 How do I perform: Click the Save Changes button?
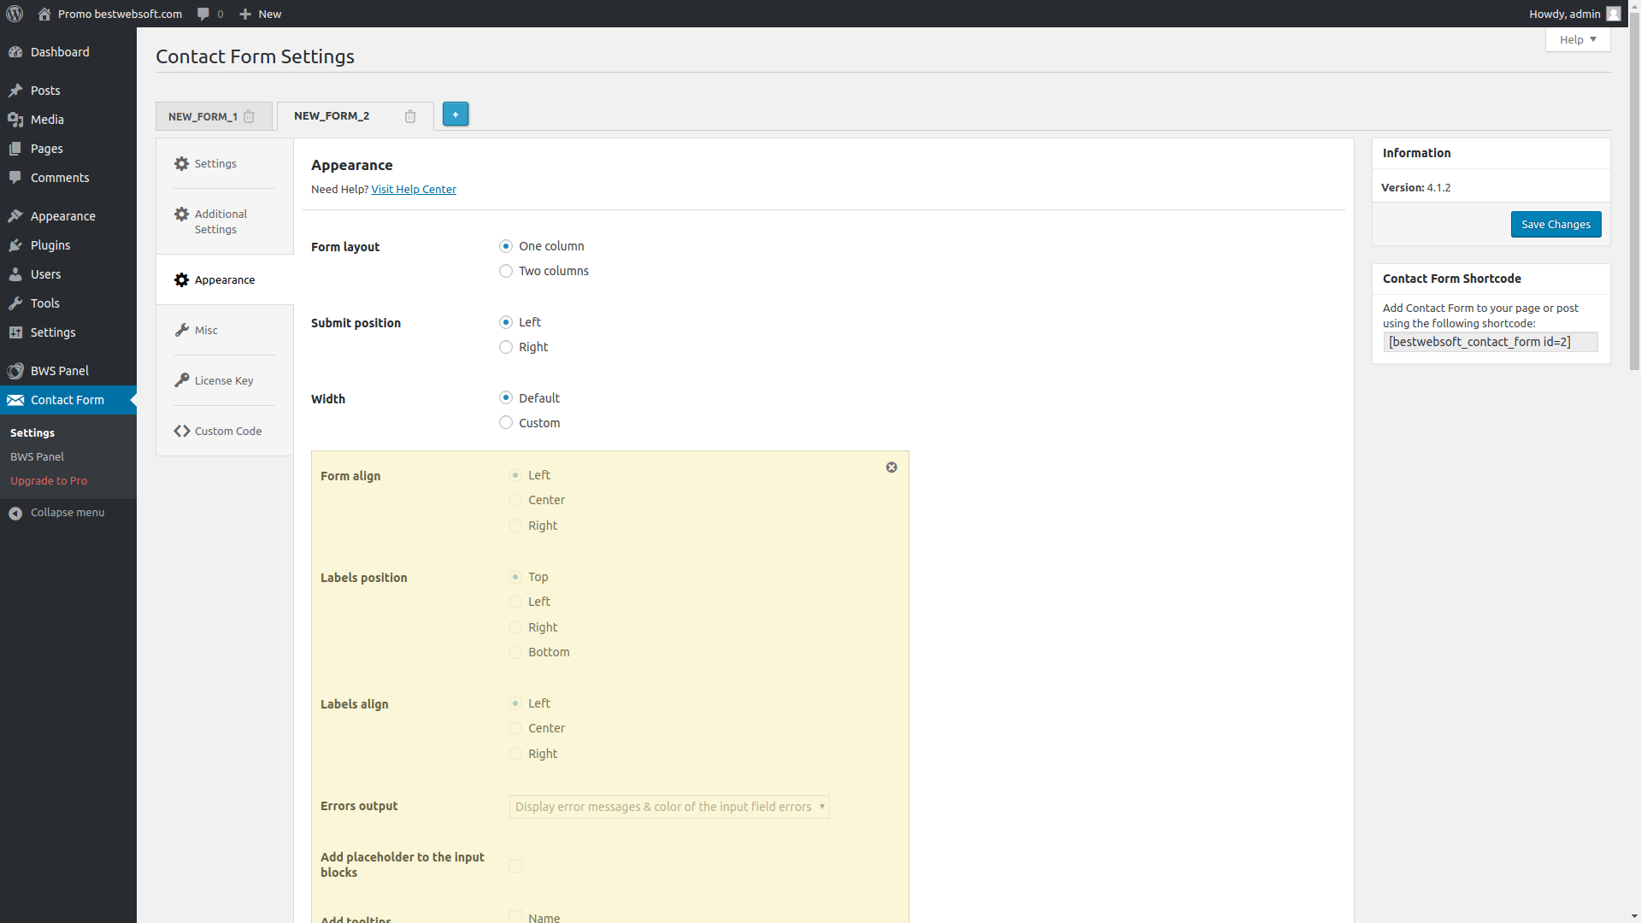(x=1556, y=224)
